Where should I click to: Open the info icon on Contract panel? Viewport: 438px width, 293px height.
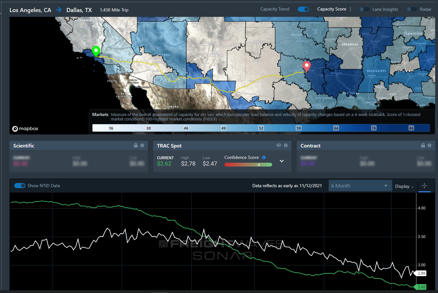point(429,145)
